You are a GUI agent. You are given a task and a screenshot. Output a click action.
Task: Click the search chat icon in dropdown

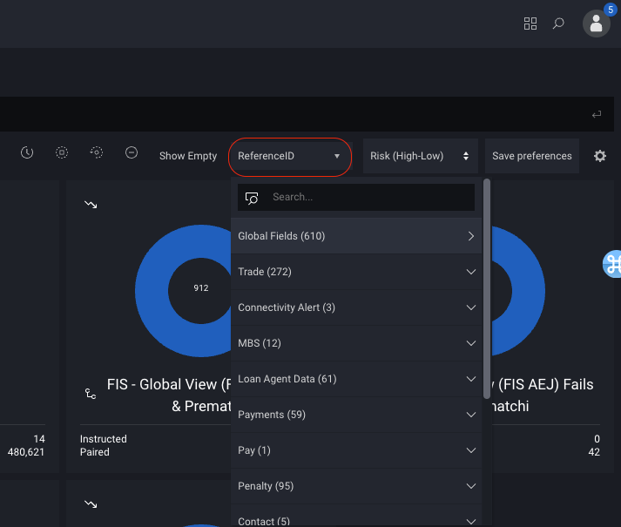pos(252,198)
